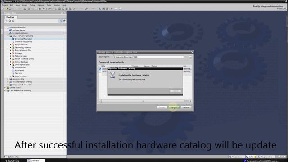288x162 pixels.
Task: Click the Online & diagnostics icon
Action: click(13, 42)
